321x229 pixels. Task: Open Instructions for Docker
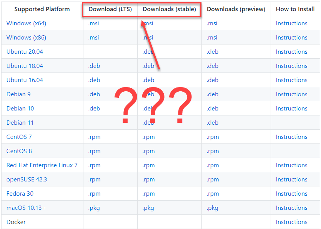tap(291, 222)
